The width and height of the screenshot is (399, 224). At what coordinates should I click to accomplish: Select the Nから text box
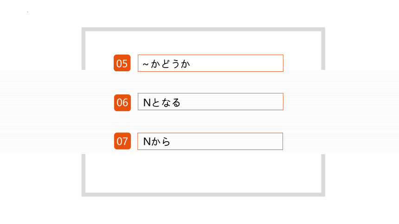tap(210, 141)
